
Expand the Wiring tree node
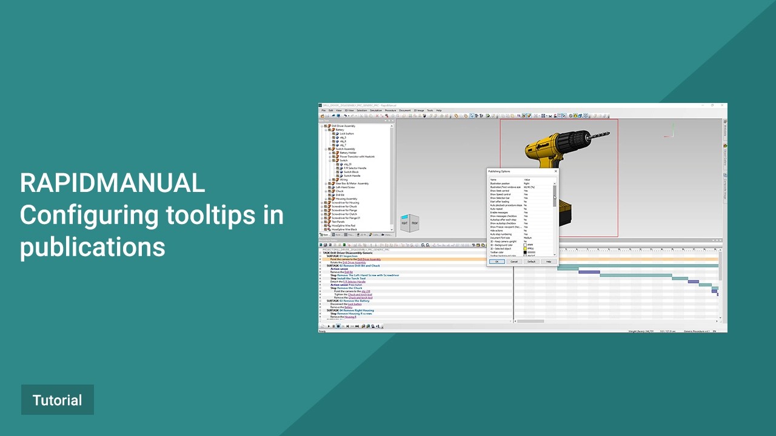(330, 180)
